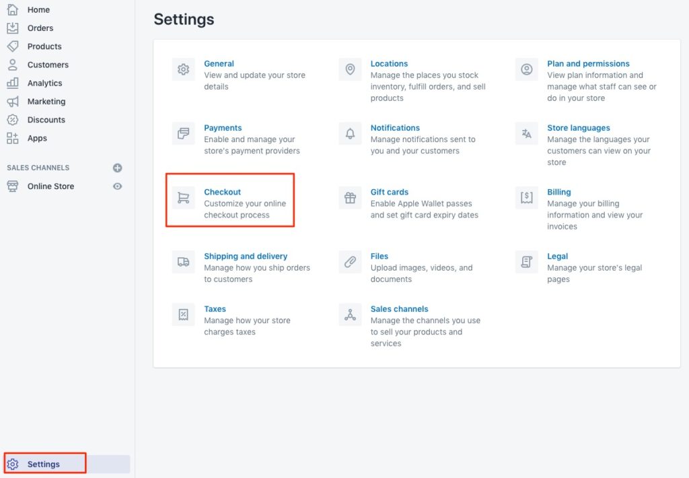This screenshot has height=478, width=689.
Task: Click the Billing receipt dollar icon
Action: click(x=526, y=198)
